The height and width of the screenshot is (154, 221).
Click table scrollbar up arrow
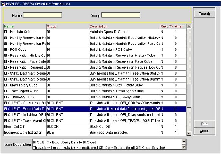coord(189,26)
